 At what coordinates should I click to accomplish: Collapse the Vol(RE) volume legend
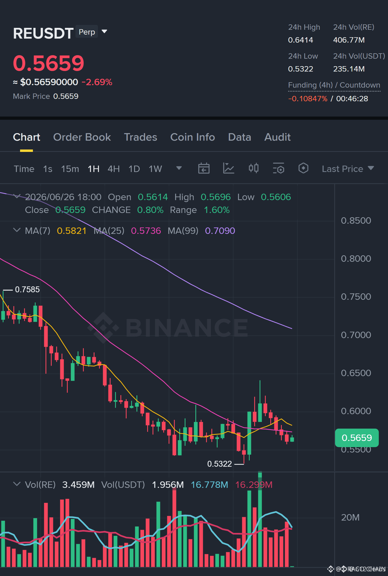[17, 484]
